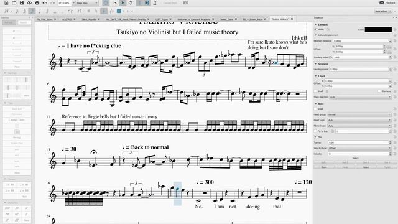Open note input mode dropdown arrow

tap(11, 11)
